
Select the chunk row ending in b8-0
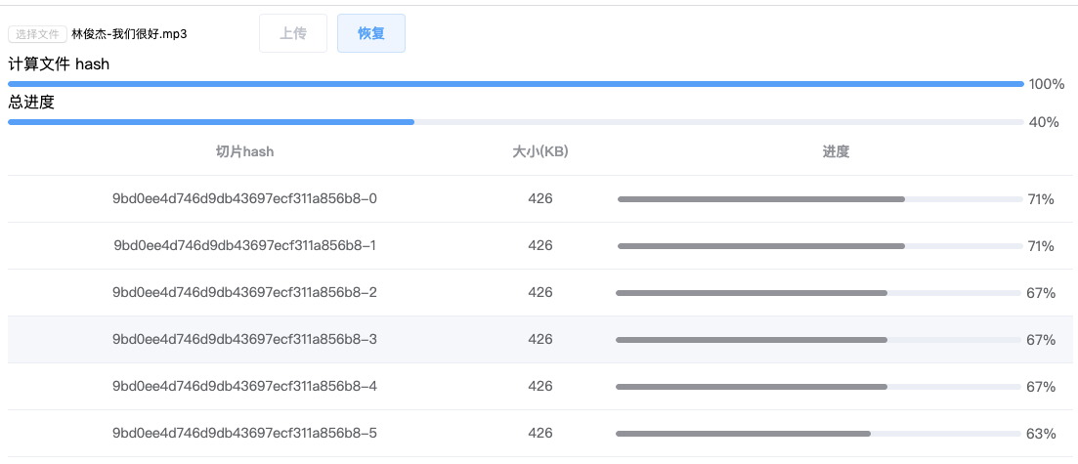click(244, 199)
